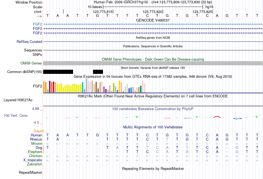263x179 pixels.
Task: Click 'Publications: Sequences in Scientific Articles' title
Action: tap(153, 46)
